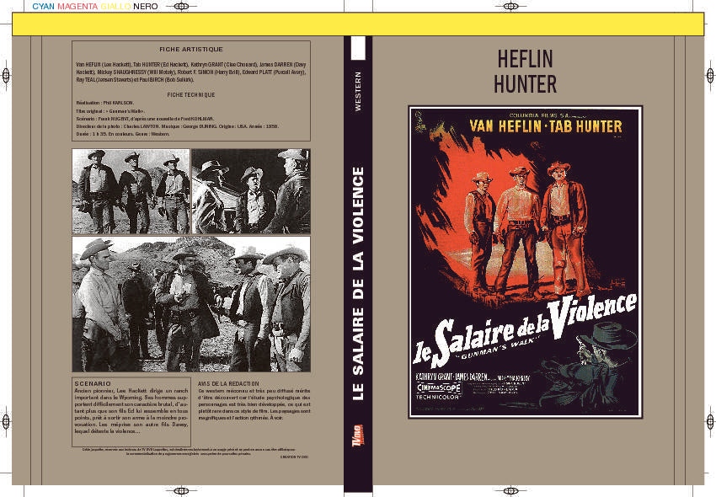
Task: Click the GUNMAN'S WALK subtitle on poster
Action: point(500,348)
